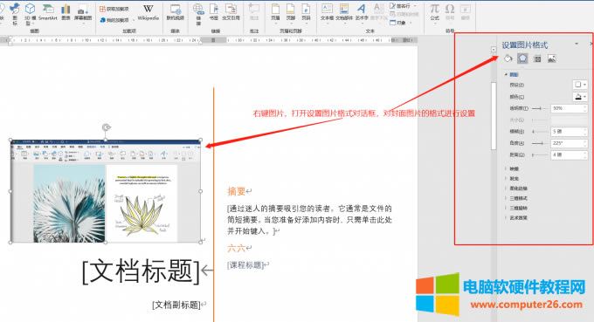The height and width of the screenshot is (322, 594).
Task: Click the chart (图表) icon
Action: click(x=66, y=12)
